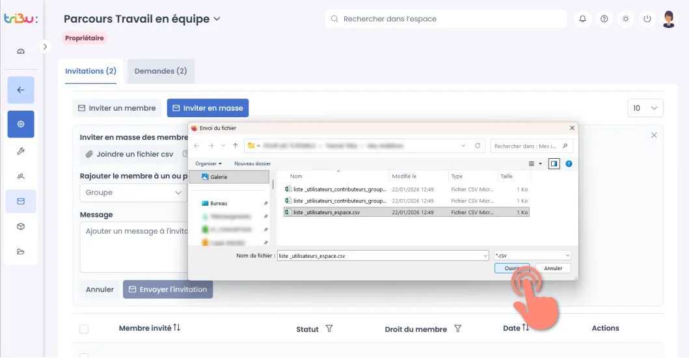Viewport: 689px width, 358px height.
Task: Toggle the light theme sun icon
Action: tap(626, 19)
